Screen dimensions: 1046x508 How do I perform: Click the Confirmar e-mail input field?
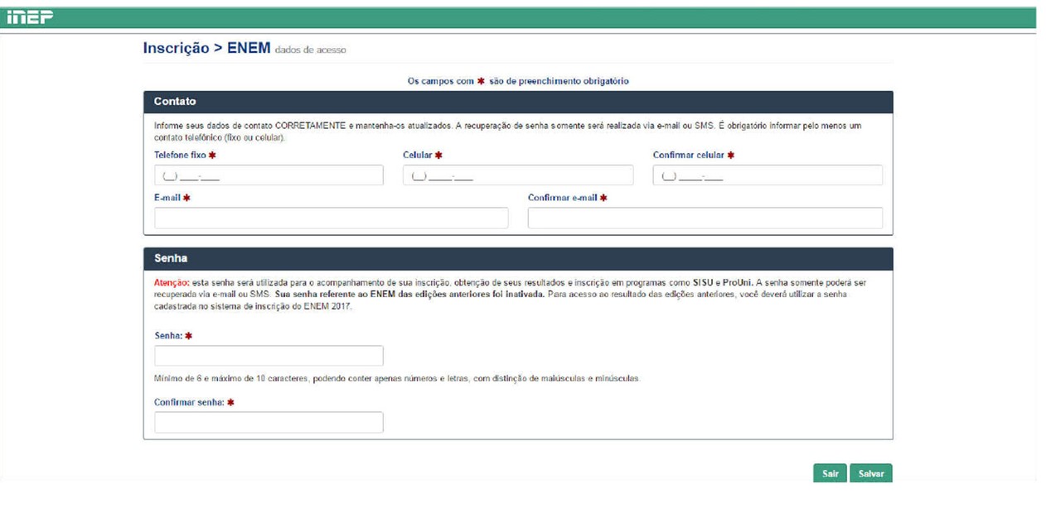(x=705, y=218)
